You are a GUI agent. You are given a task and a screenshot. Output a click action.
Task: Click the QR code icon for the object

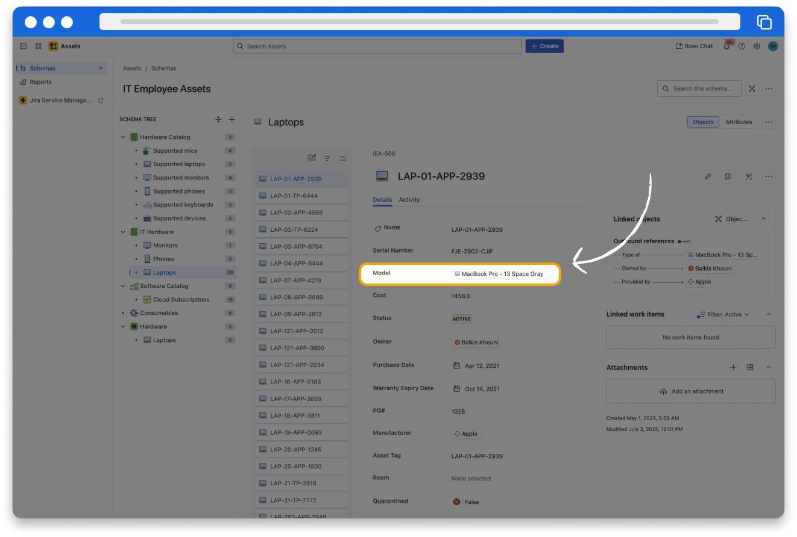(749, 176)
